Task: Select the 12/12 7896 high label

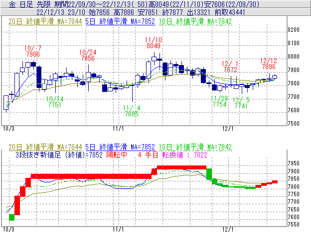Action: [269, 64]
